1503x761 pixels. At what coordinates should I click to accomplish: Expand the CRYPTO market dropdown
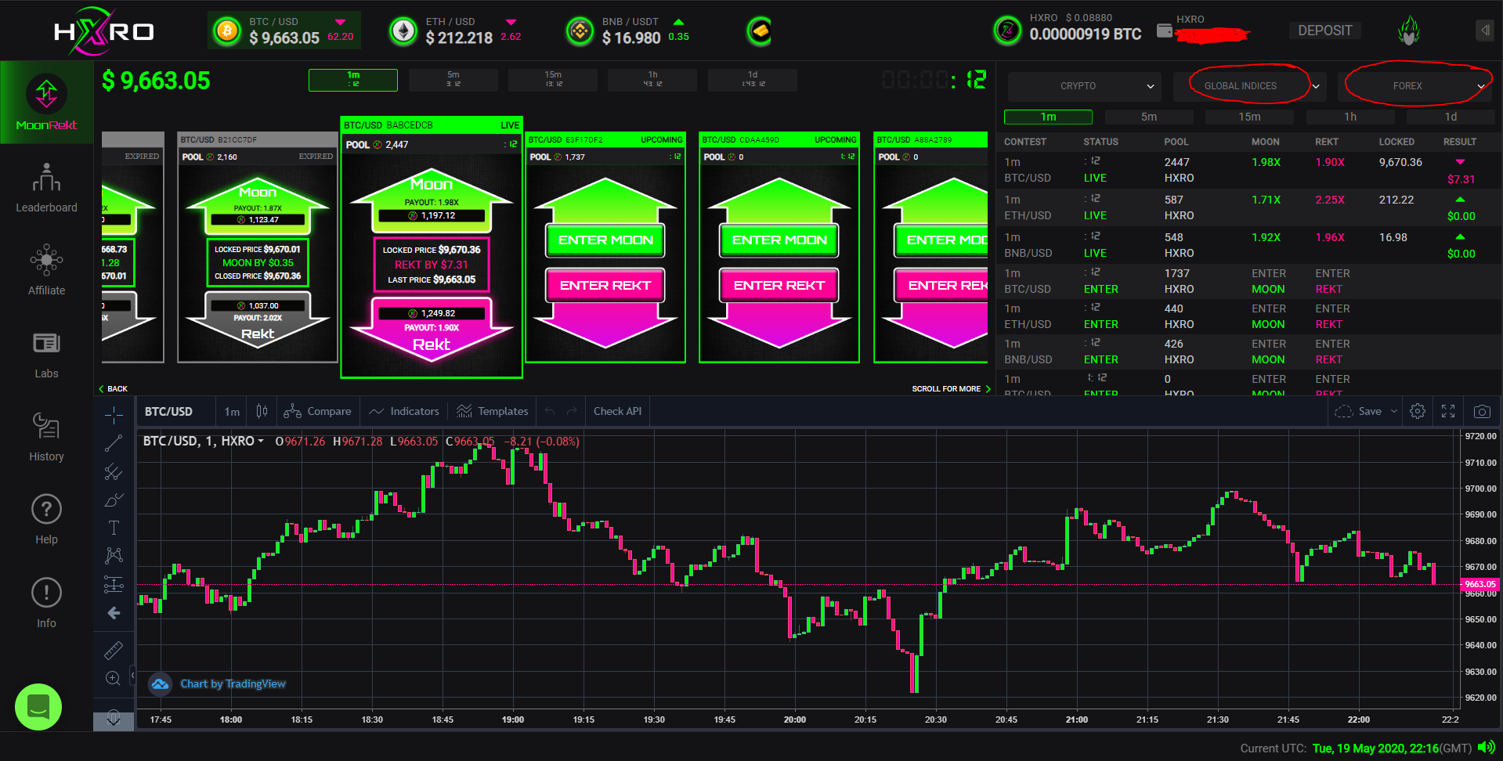pyautogui.click(x=1083, y=86)
